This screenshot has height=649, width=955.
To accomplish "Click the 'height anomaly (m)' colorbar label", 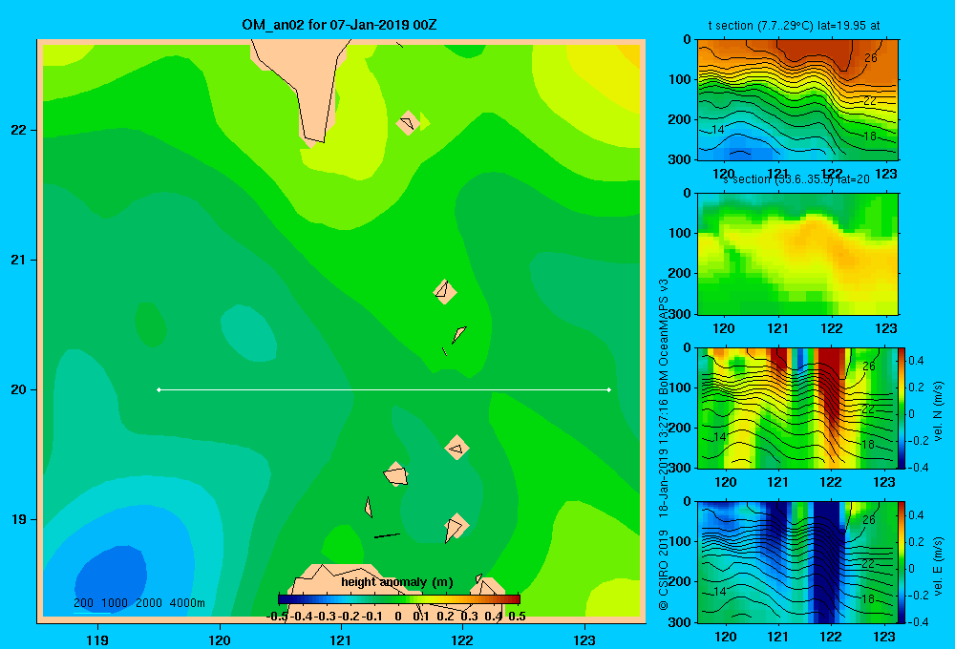I will click(397, 582).
